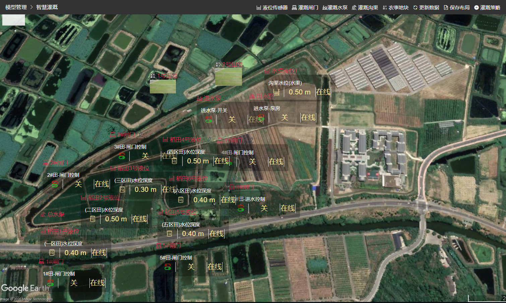506x303 pixels.
Task: Switch the 3#田-闸门控制 gate toggle
Action: tap(122, 156)
